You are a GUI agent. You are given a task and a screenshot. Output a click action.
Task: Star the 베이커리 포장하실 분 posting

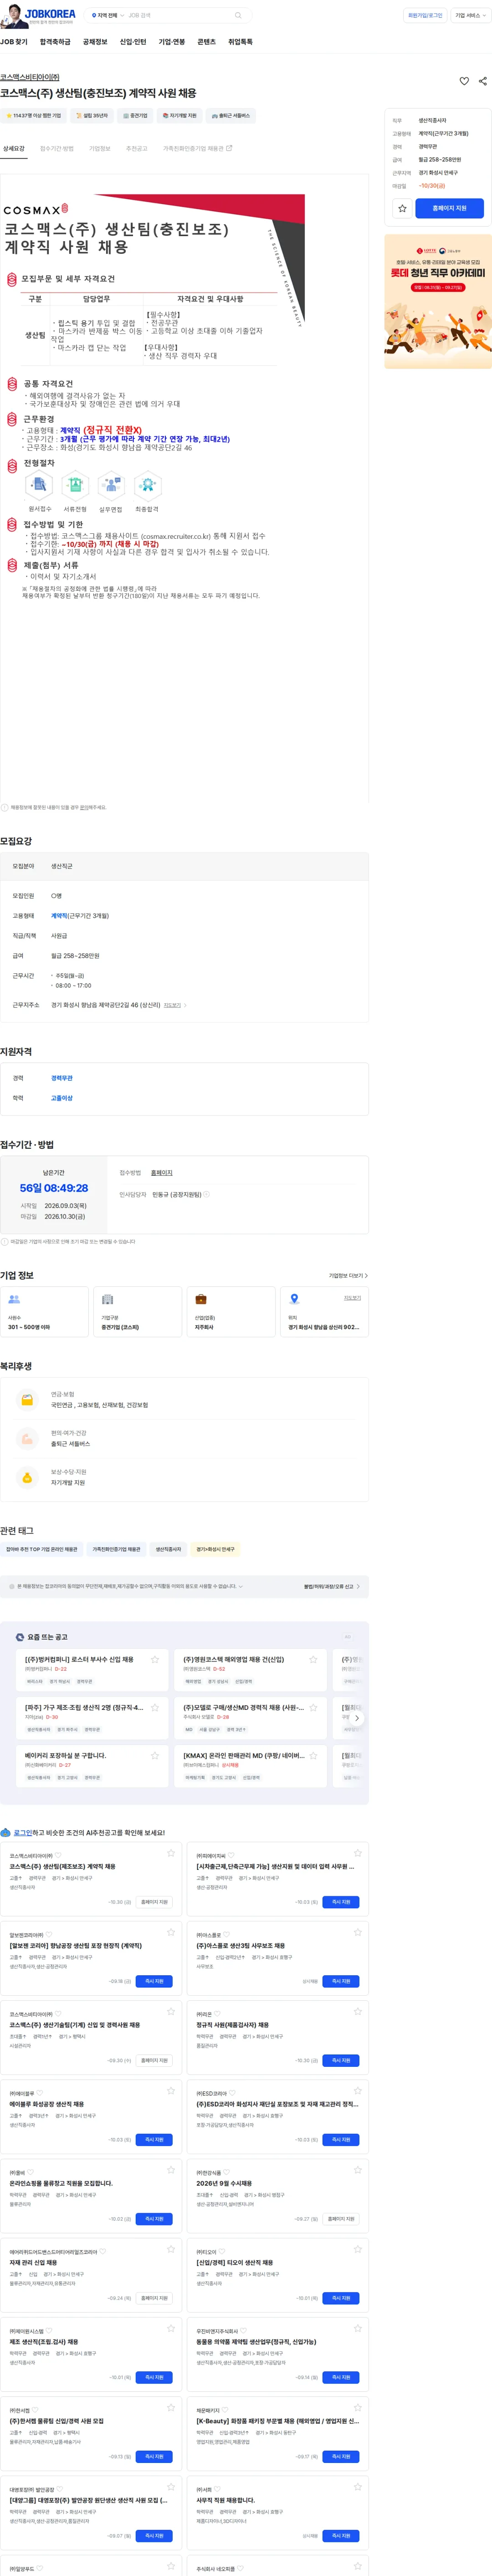tap(155, 1755)
